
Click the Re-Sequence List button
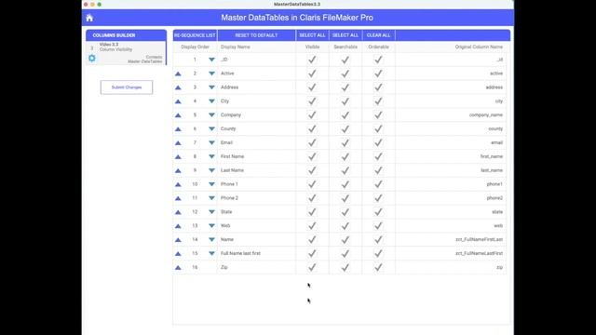(x=195, y=35)
